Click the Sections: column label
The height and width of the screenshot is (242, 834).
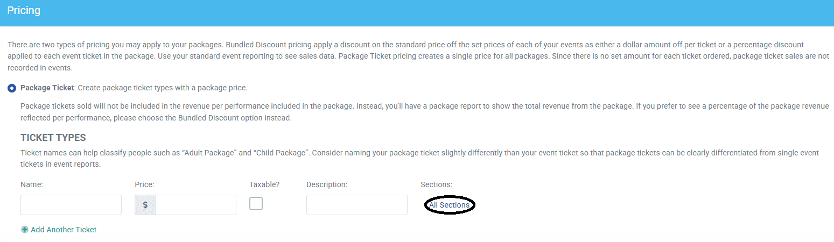pos(436,184)
